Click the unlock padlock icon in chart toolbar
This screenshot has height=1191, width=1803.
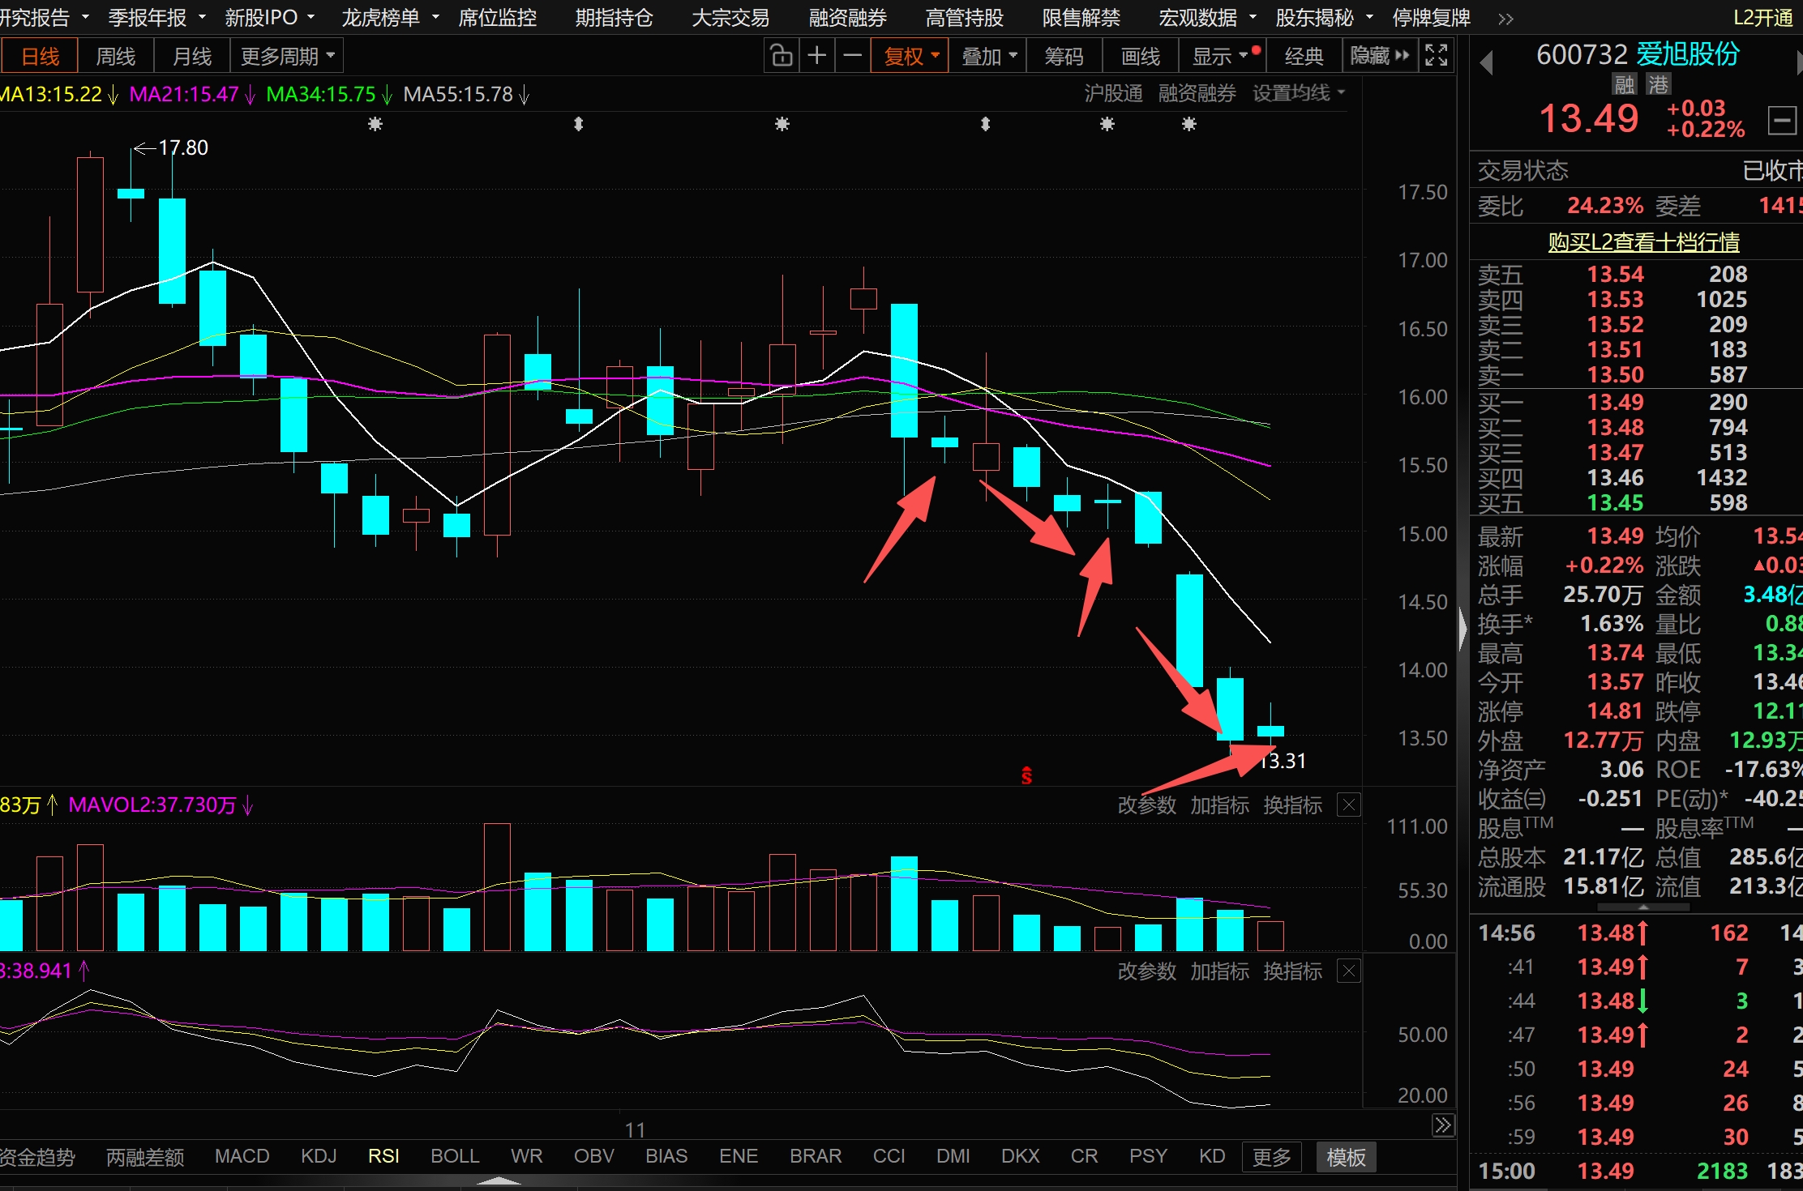(781, 56)
